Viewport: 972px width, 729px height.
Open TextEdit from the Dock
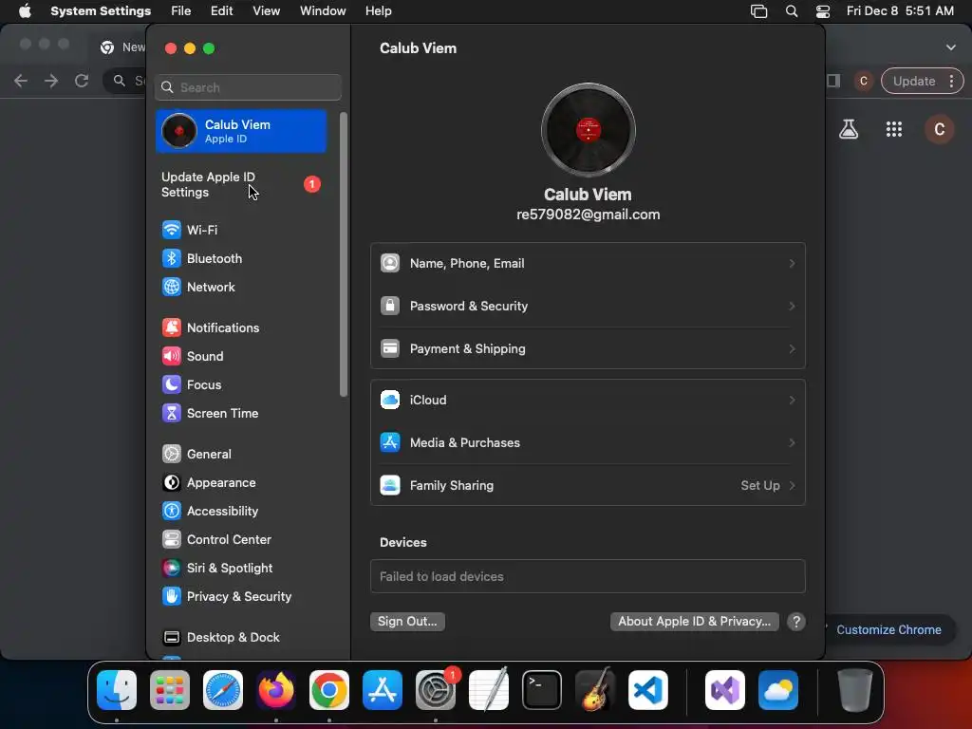[489, 690]
